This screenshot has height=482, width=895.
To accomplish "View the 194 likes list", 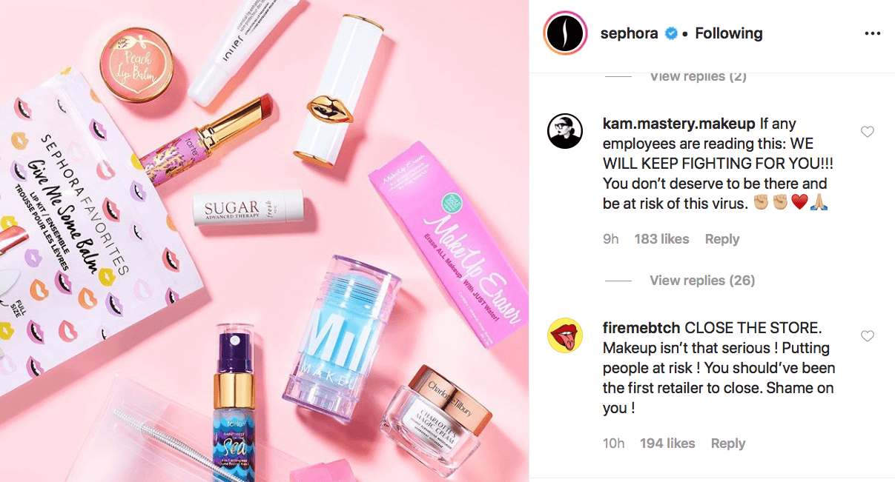I will tap(667, 443).
